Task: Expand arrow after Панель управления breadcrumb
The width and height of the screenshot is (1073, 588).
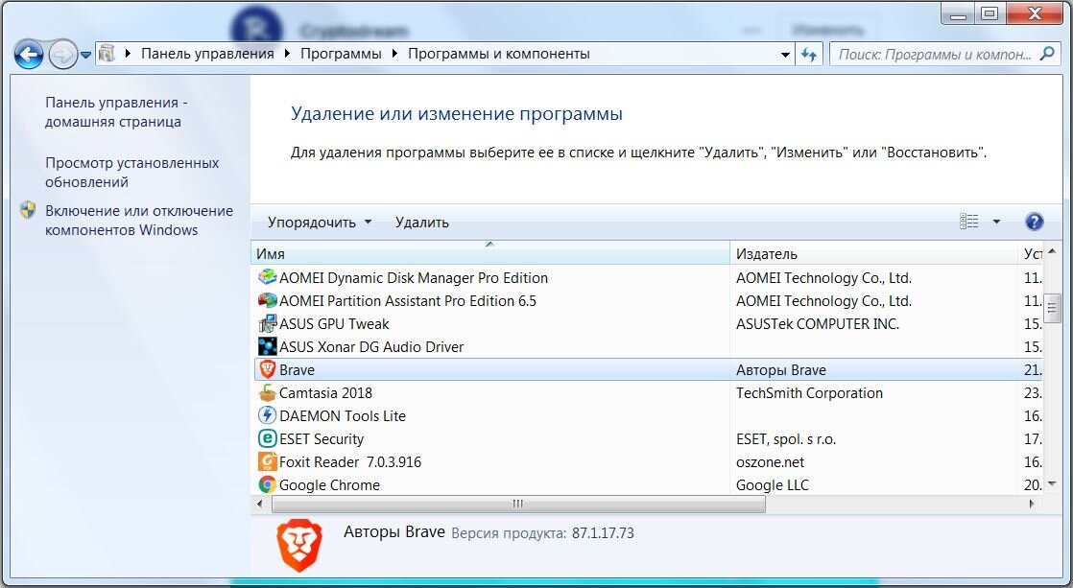Action: click(287, 54)
